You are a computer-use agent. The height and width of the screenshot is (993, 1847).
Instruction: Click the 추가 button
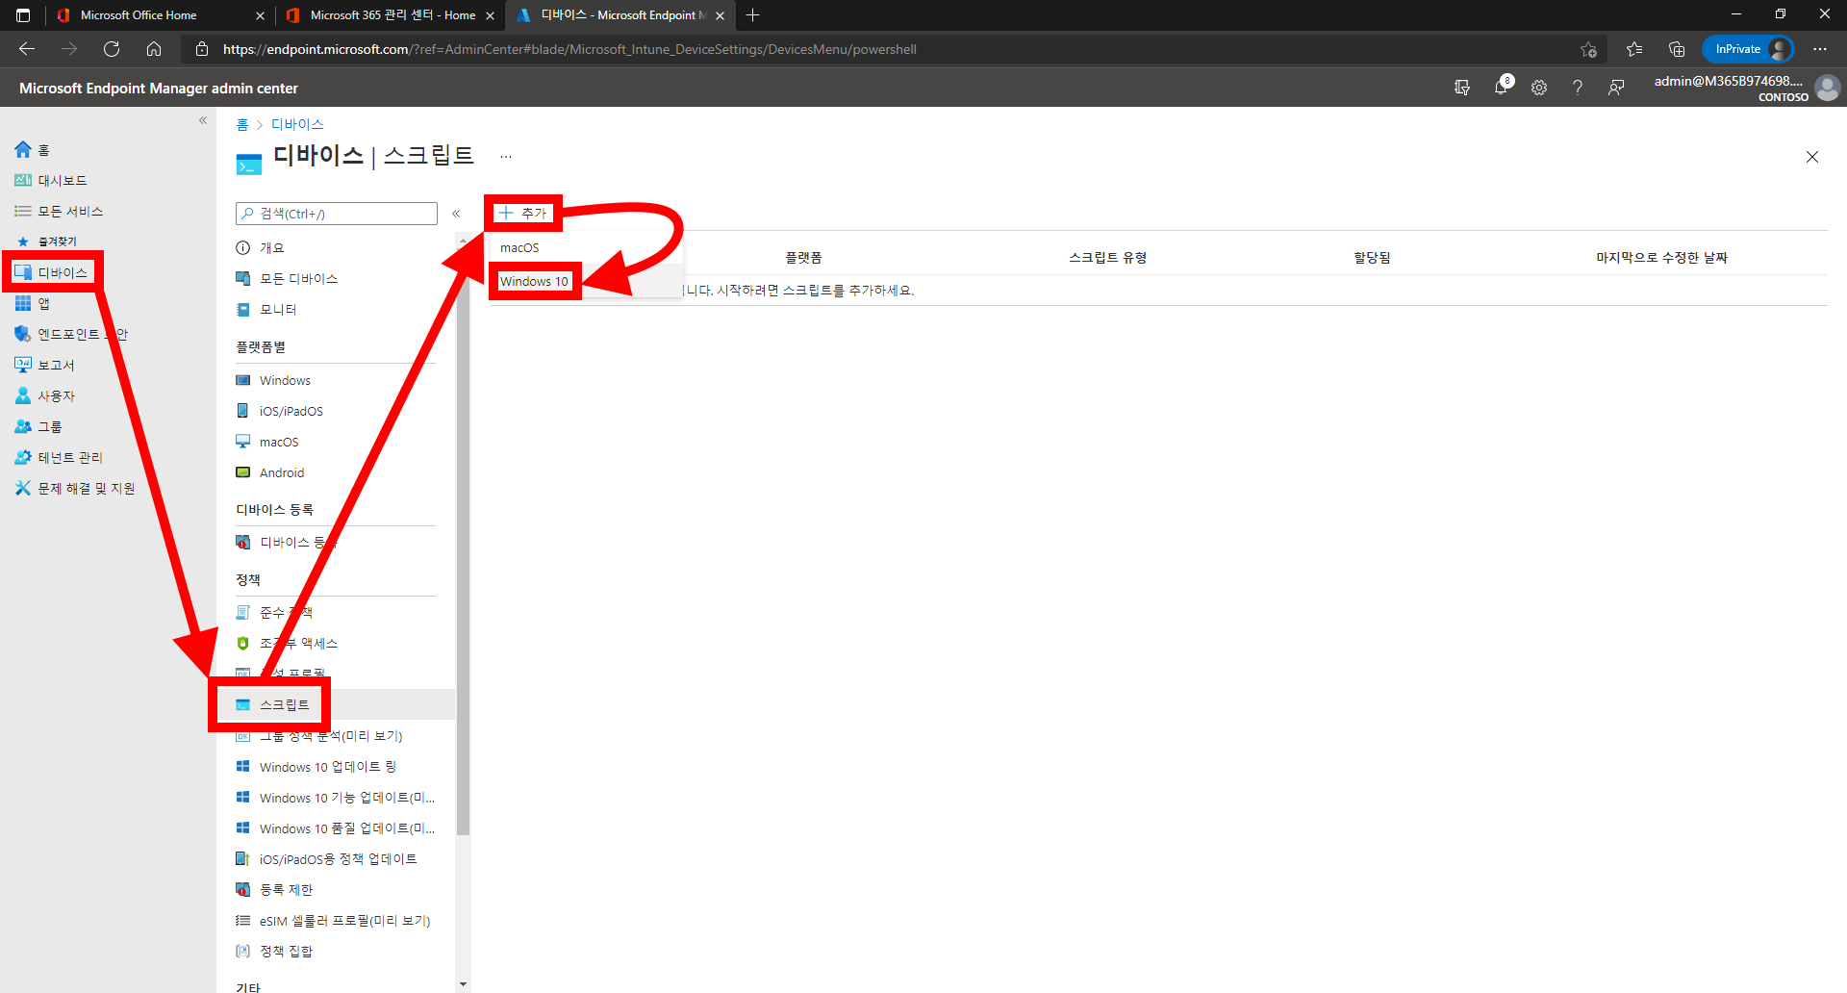coord(522,213)
